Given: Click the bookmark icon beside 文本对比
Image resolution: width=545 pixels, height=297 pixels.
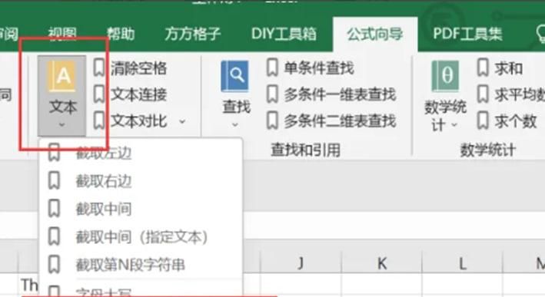Looking at the screenshot, I should click(x=99, y=120).
